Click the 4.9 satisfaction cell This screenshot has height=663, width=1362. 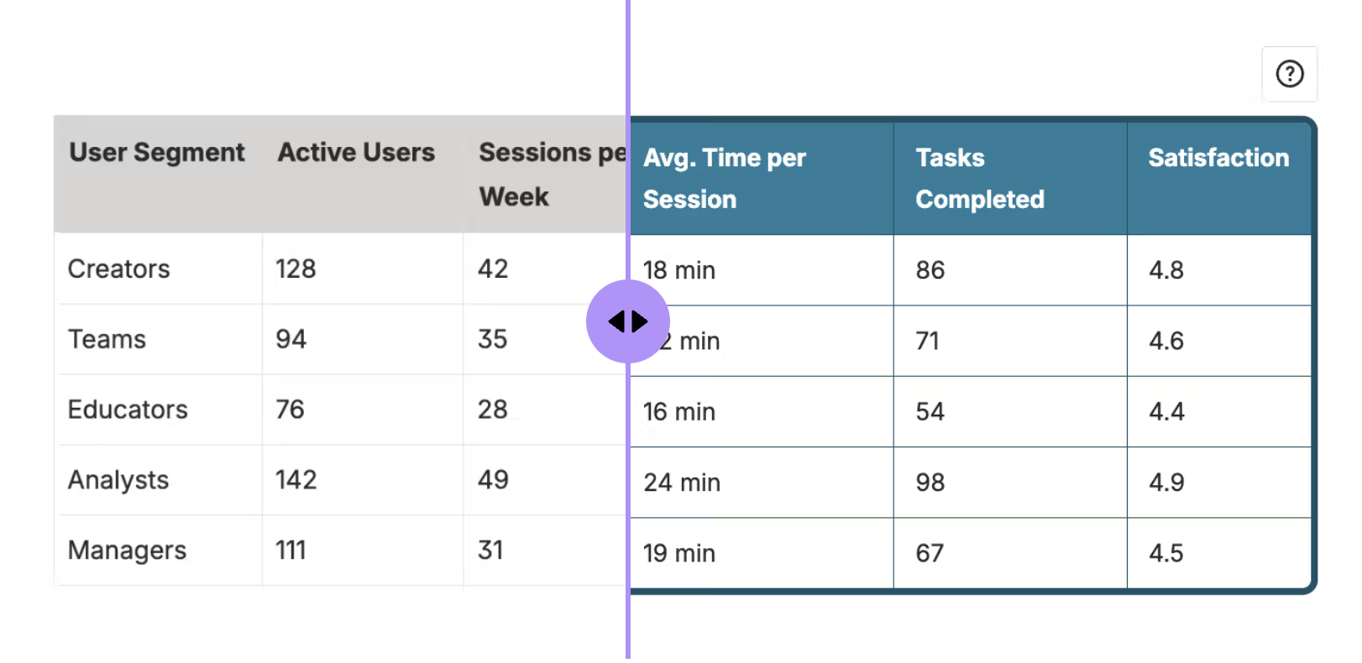pos(1166,483)
